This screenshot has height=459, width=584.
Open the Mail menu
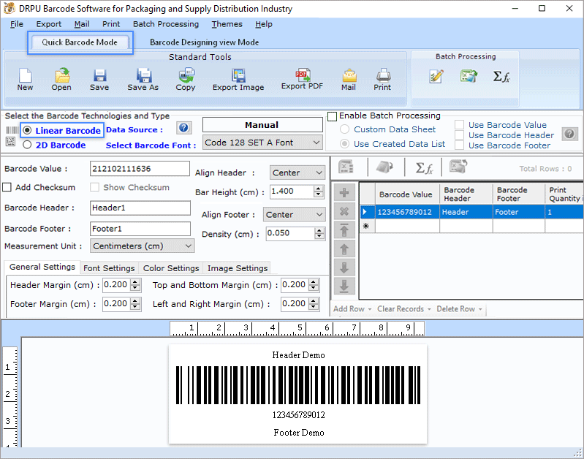[x=82, y=24]
